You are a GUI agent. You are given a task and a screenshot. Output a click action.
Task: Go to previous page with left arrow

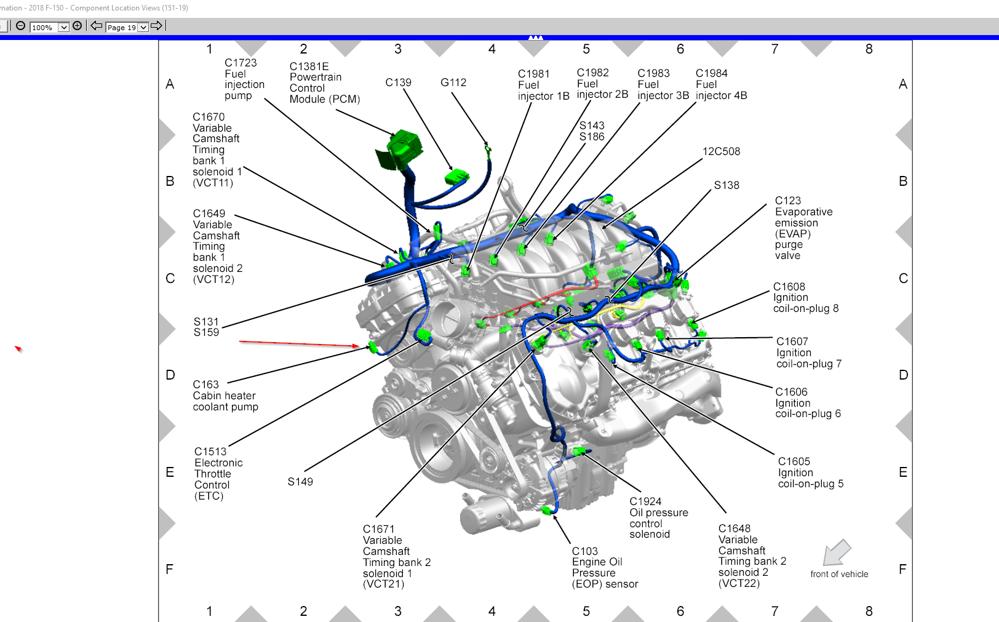coord(96,26)
